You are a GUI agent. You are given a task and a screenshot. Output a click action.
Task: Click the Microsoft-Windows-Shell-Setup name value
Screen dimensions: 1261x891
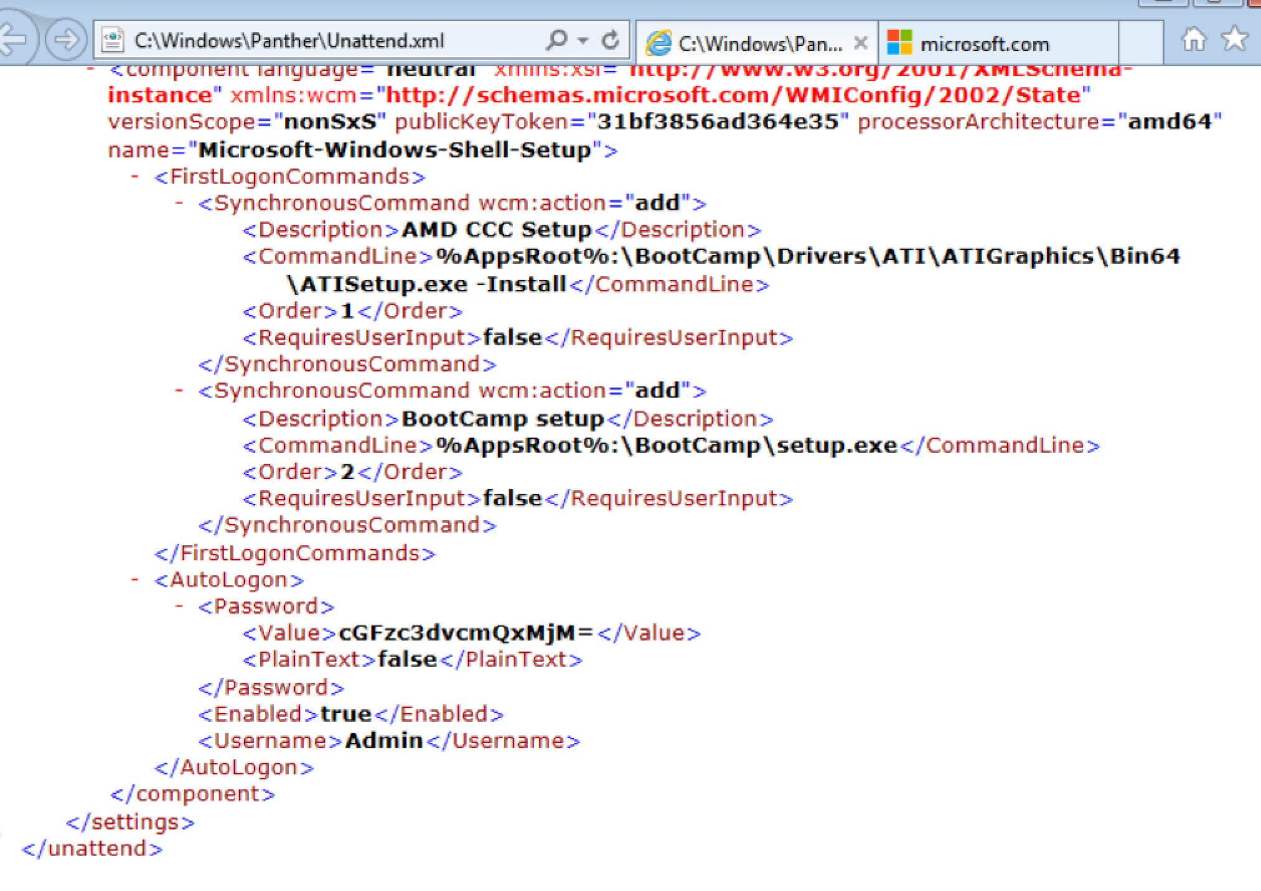coord(395,150)
